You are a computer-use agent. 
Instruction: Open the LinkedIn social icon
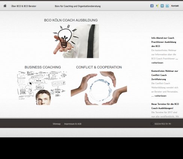point(162,6)
